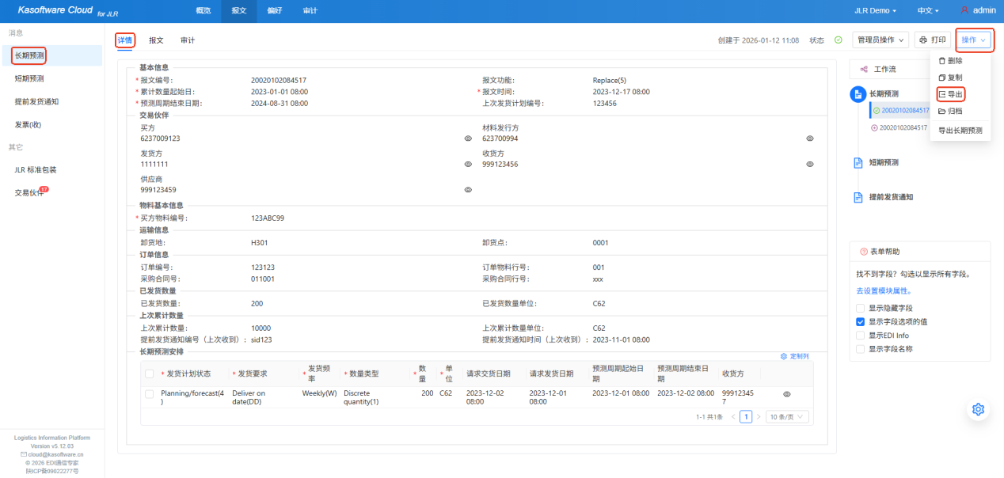
Task: Click the 提前发货通知 workflow document icon
Action: point(858,197)
